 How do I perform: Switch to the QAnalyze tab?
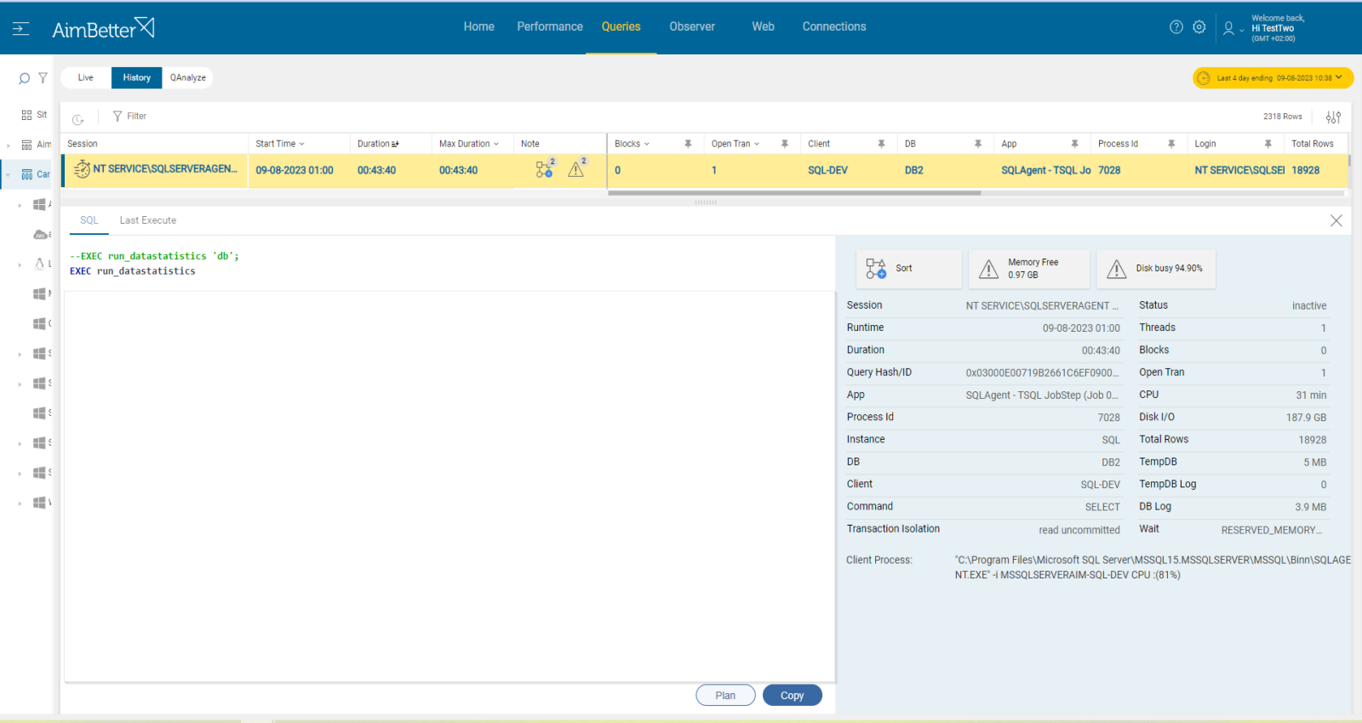[x=187, y=77]
